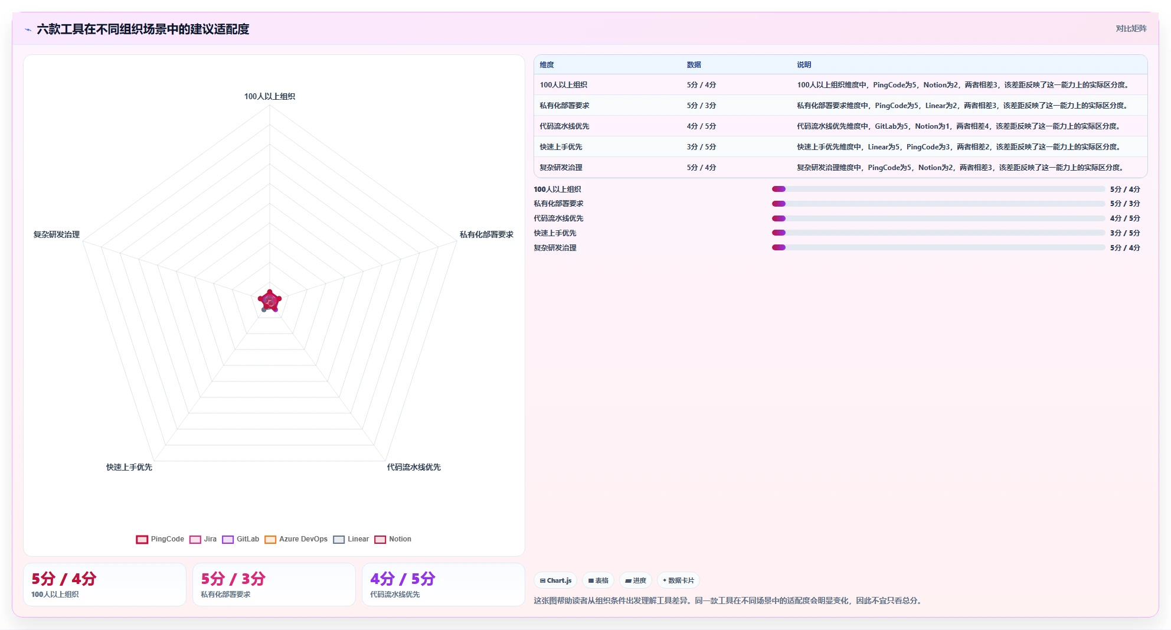
Task: Click the 快速上手优先 radar axis label
Action: (129, 467)
